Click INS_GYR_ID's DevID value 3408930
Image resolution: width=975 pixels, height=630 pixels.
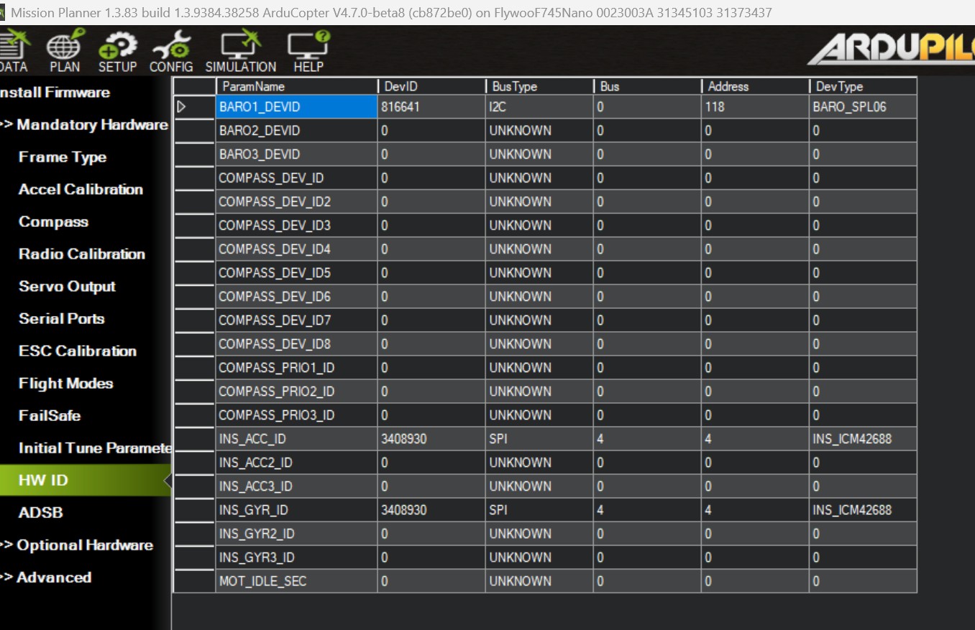tap(431, 510)
